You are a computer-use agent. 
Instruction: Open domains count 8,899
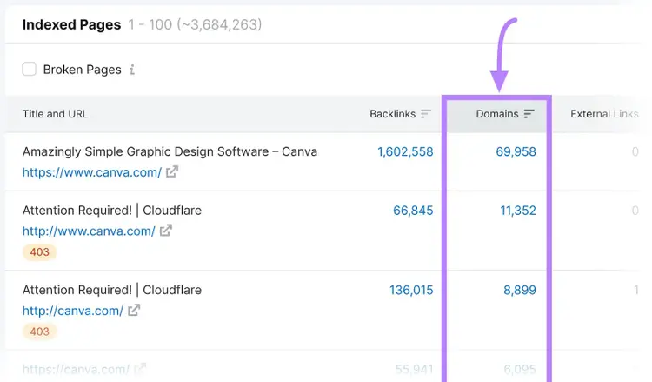519,290
